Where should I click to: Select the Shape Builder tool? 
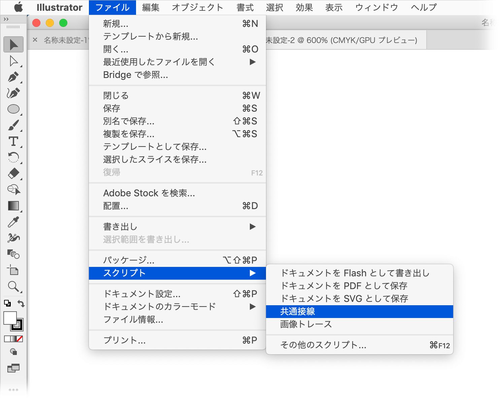click(14, 190)
